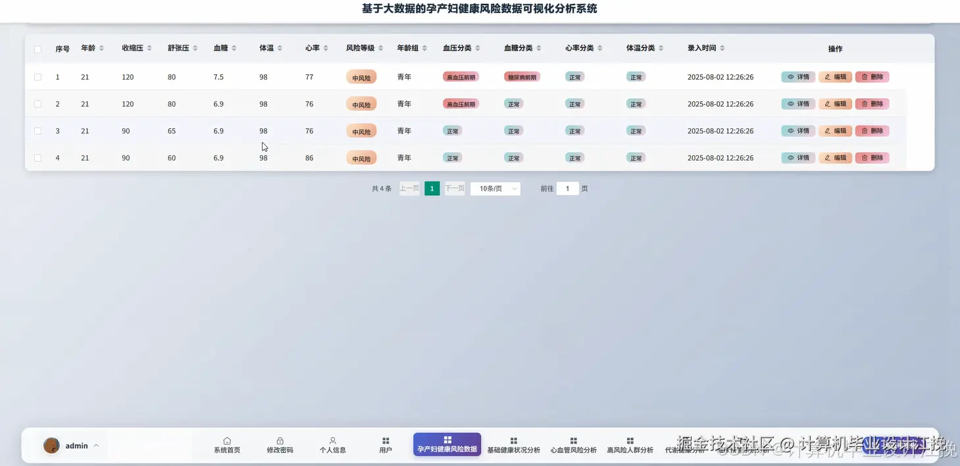This screenshot has width=960, height=466.
Task: Check the checkbox for row 4
Action: click(x=38, y=158)
